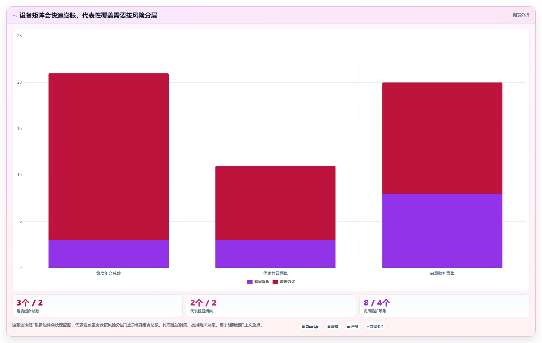
Task: Toggle the 阶段累积 legend swatch
Action: click(249, 282)
